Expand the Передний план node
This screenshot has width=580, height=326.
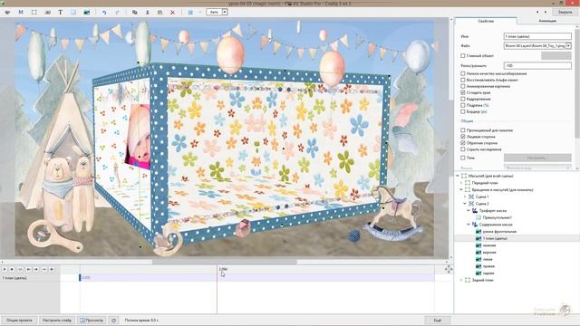coord(461,183)
